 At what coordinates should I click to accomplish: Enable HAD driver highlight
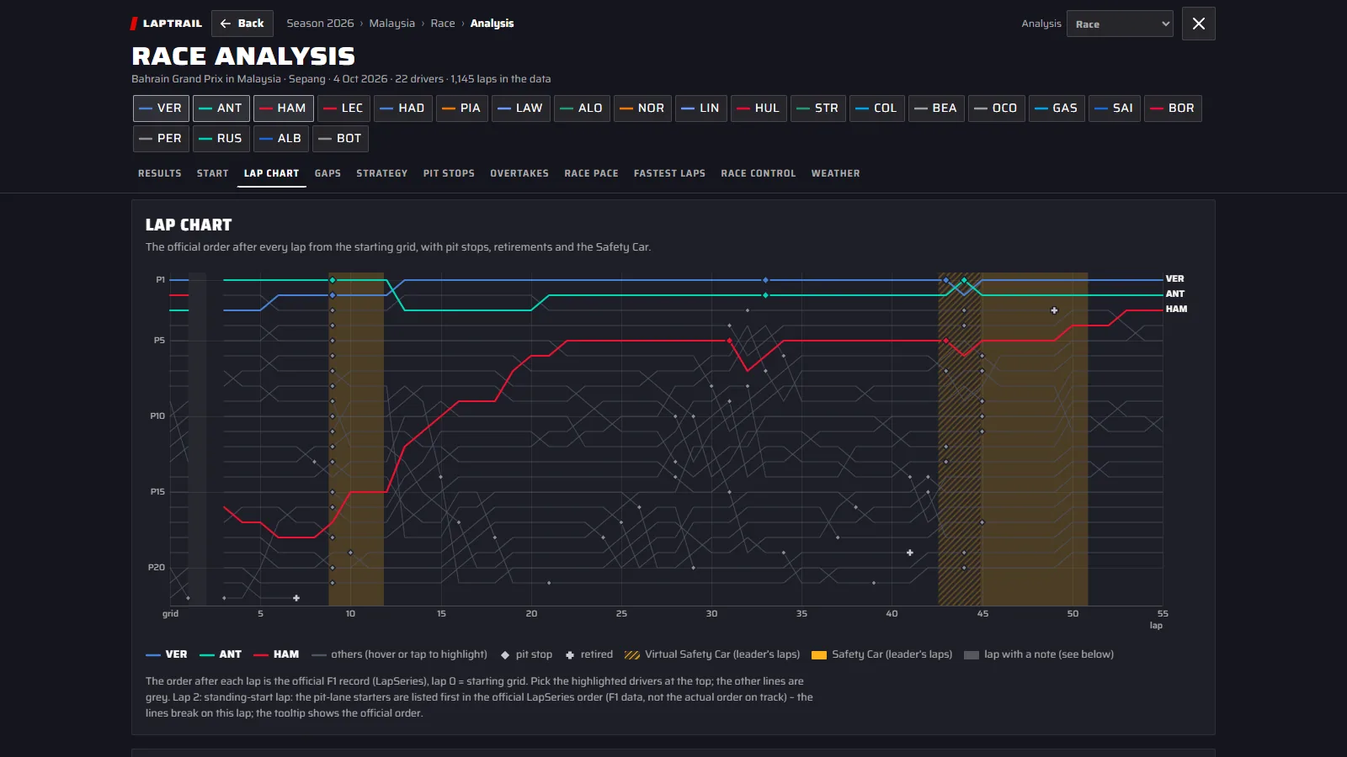[x=403, y=109]
